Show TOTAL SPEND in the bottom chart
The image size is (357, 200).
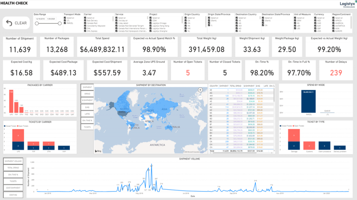[13, 168]
